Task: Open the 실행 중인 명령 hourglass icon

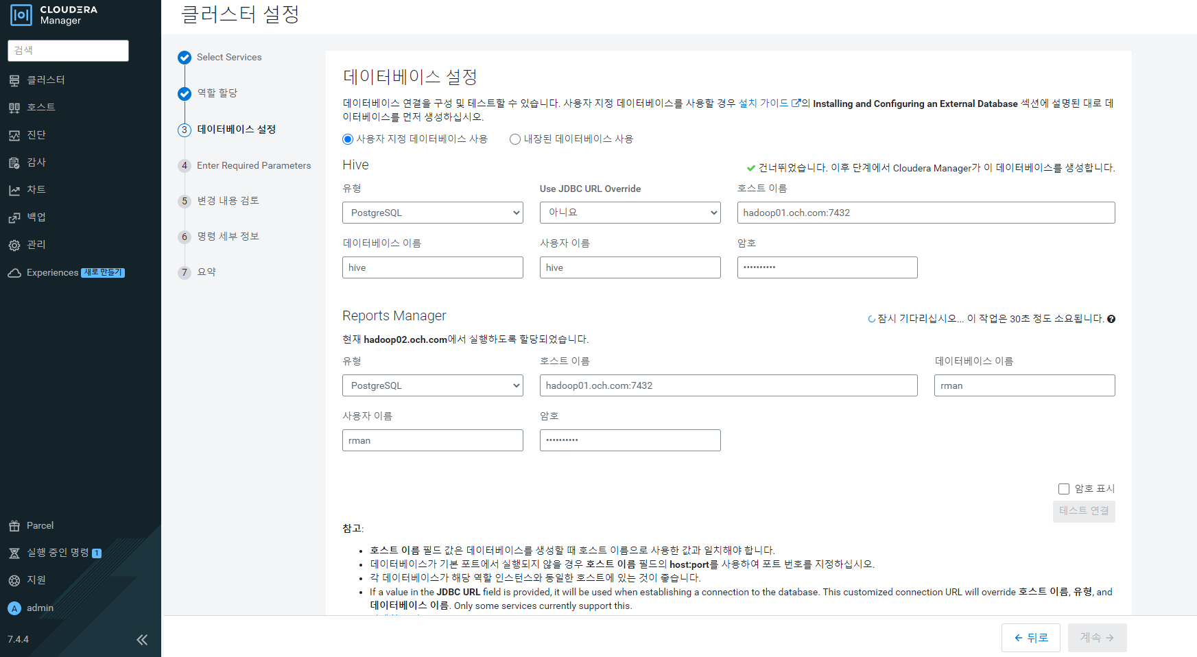Action: pos(14,553)
